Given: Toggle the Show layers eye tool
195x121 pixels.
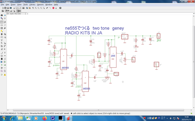Looking at the screenshot, I should tap(5, 15).
